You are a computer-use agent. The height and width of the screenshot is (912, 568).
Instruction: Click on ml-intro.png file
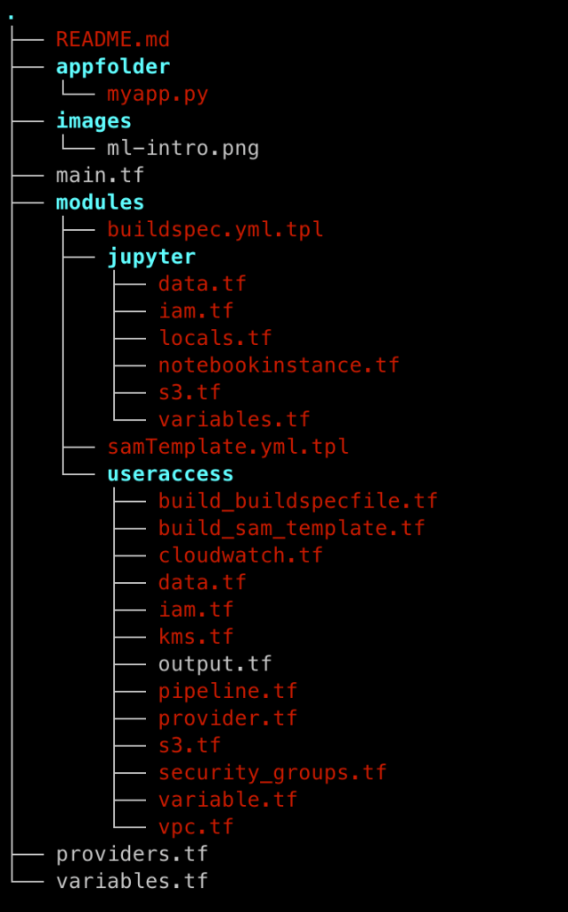point(183,148)
